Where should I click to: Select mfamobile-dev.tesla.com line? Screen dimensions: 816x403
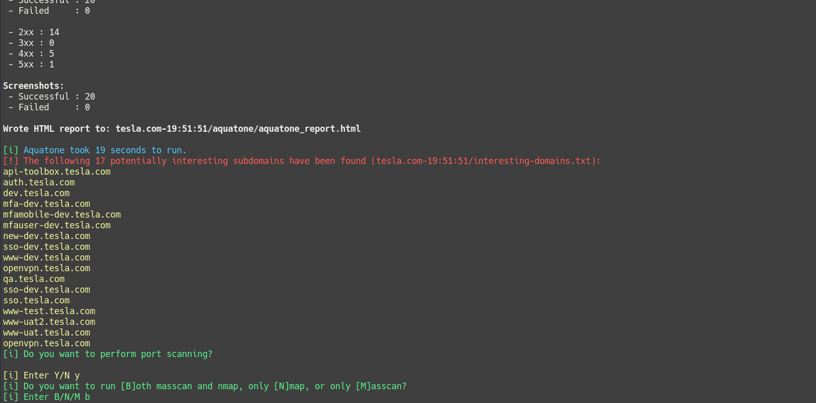tap(62, 215)
